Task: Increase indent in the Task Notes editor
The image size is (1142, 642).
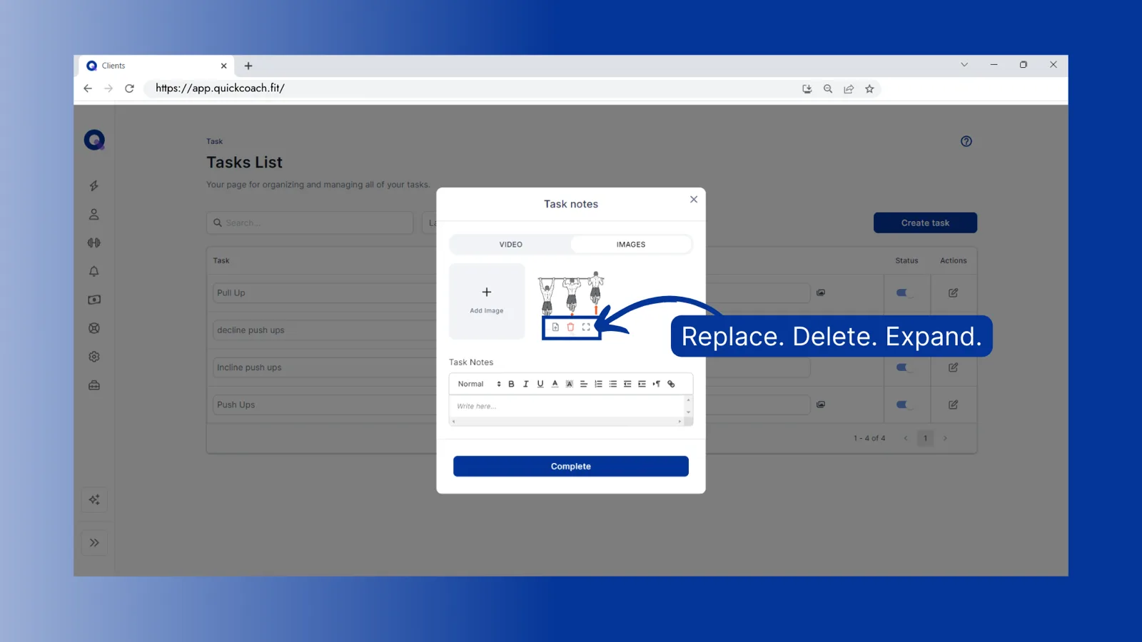Action: (642, 384)
